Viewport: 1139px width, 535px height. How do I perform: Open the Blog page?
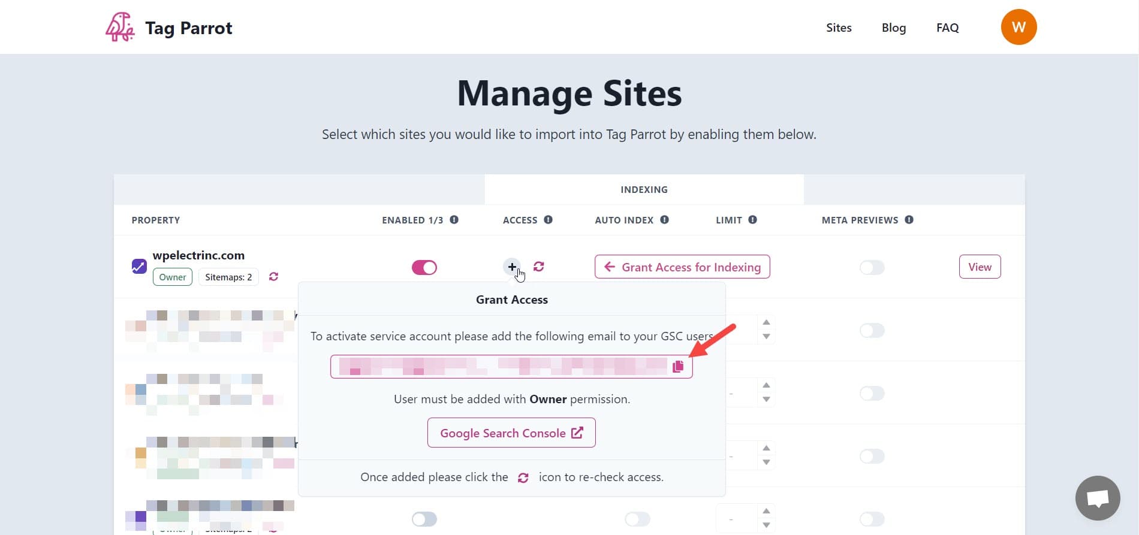click(894, 28)
